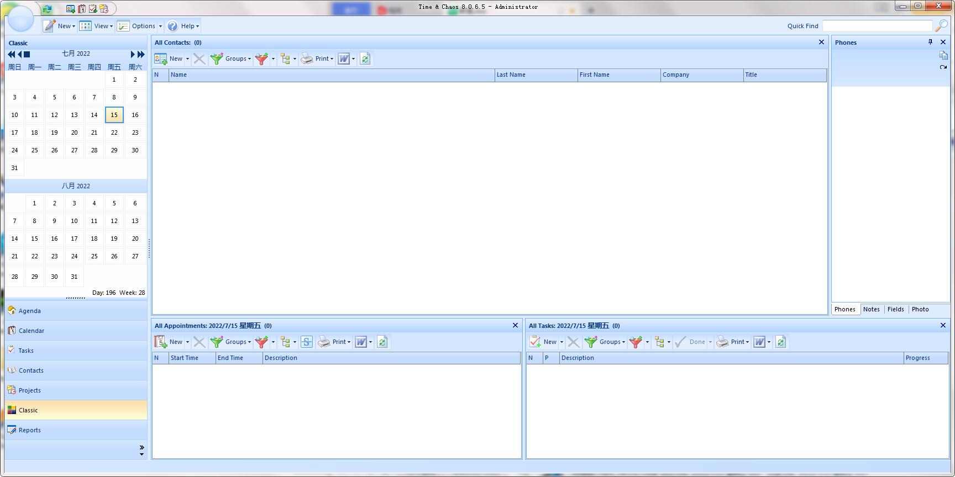Click the today square button in calendar
The width and height of the screenshot is (955, 477).
point(27,54)
